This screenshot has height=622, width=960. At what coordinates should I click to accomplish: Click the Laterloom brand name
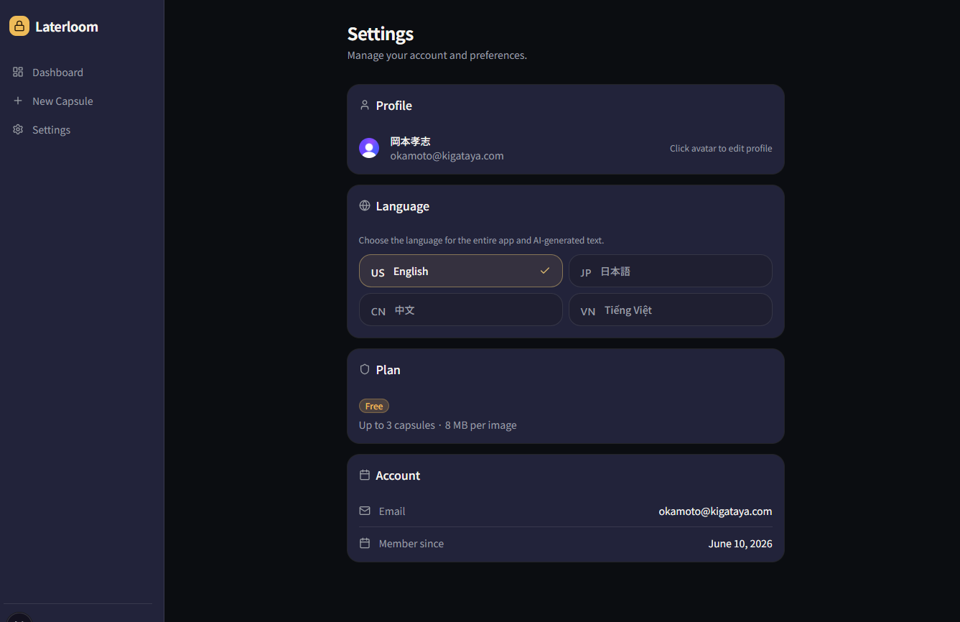click(x=67, y=27)
